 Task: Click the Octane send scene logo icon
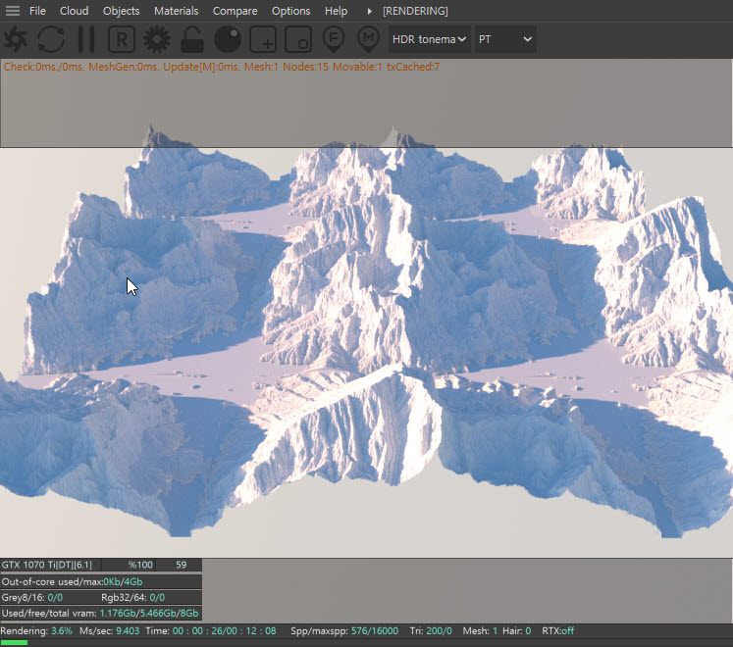tap(16, 39)
